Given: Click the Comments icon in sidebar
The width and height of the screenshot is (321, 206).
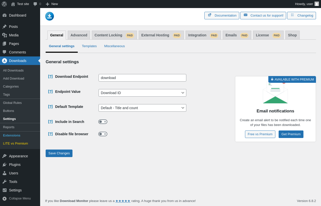Looking at the screenshot, I should point(5,52).
